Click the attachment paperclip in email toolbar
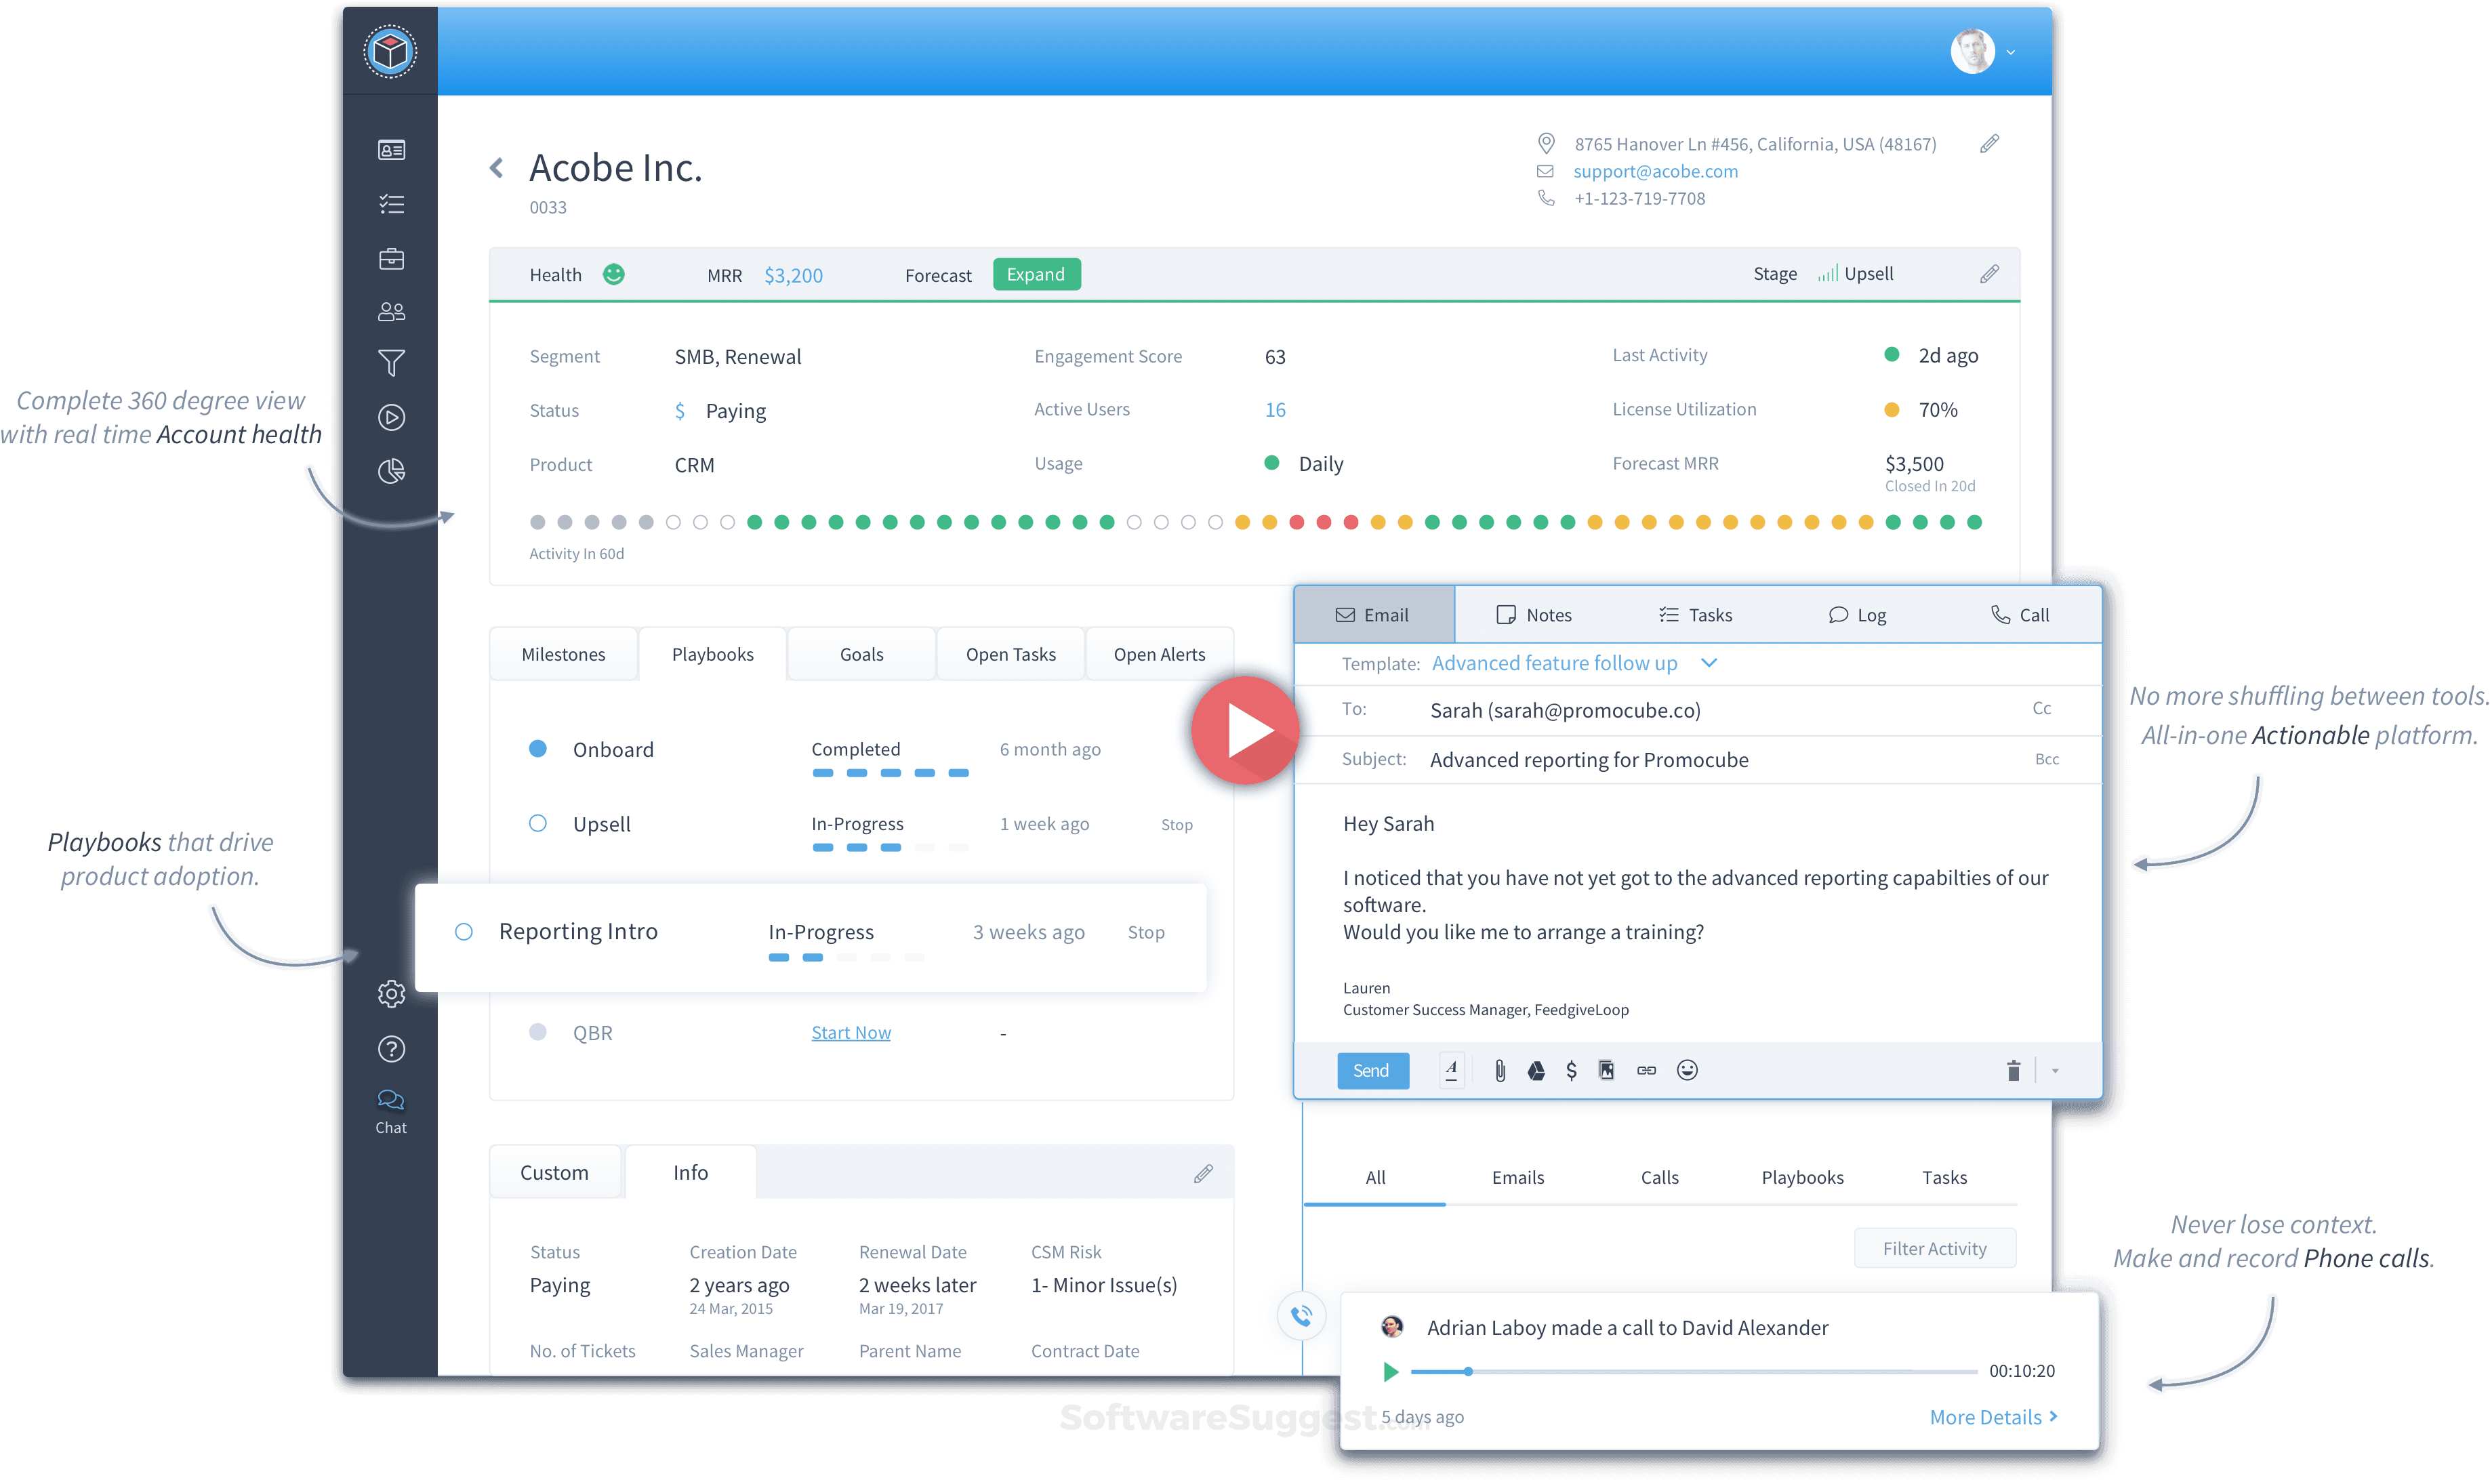The width and height of the screenshot is (2490, 1484). coord(1500,1071)
